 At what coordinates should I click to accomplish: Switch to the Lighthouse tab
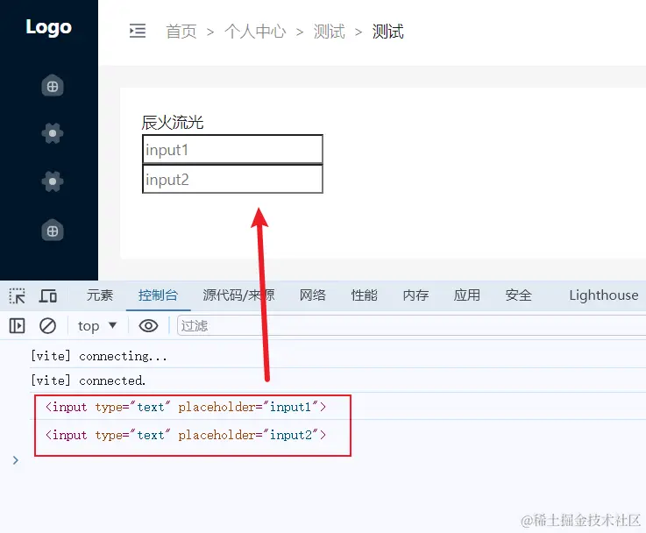604,295
